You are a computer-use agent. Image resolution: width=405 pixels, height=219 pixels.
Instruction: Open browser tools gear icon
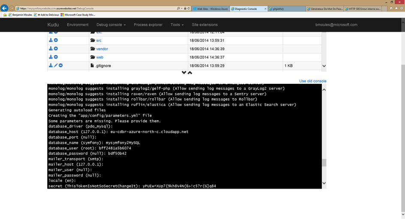pos(402,8)
